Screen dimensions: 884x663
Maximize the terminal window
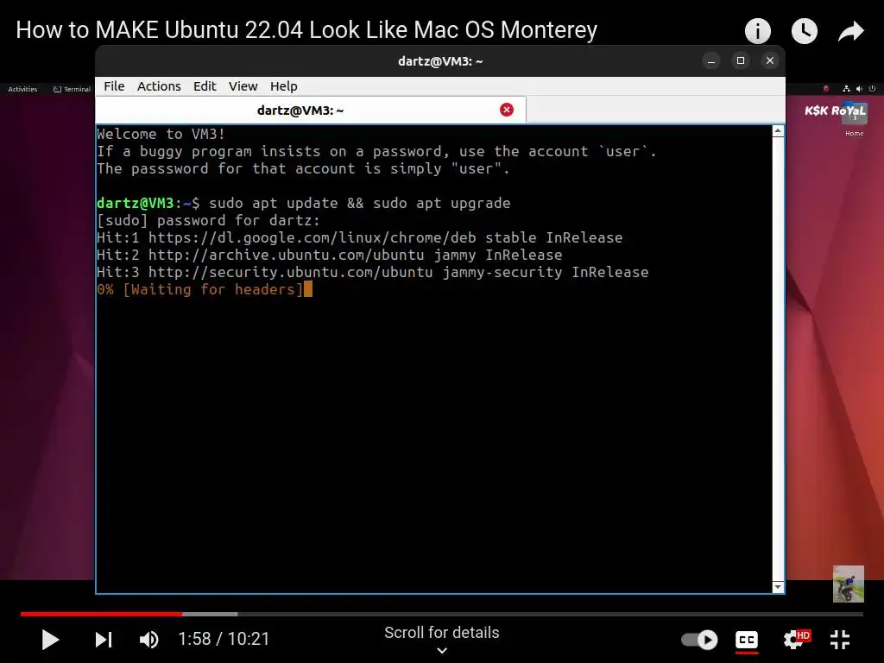[x=741, y=61]
